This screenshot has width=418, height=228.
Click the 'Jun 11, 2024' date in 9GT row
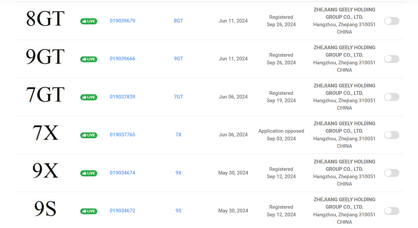click(233, 59)
